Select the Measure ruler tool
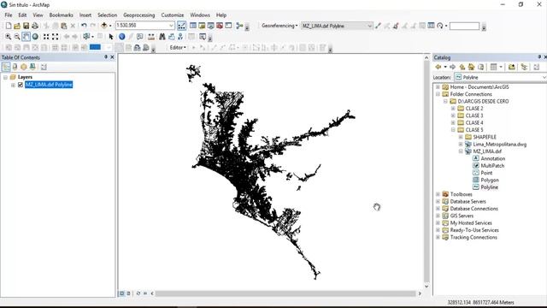The width and height of the screenshot is (547, 308). pos(151,37)
